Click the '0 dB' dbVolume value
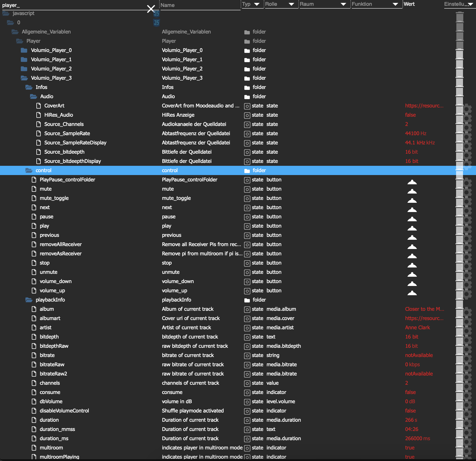This screenshot has width=476, height=461. click(x=410, y=401)
